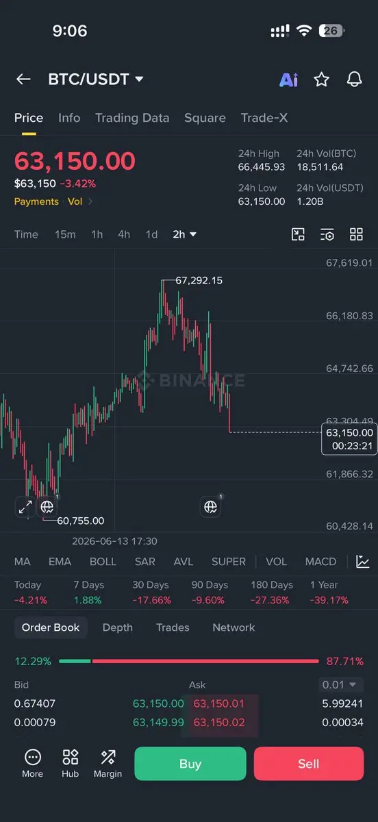The image size is (378, 822).
Task: Tap the 9:06 clock in status bar
Action: tap(70, 31)
